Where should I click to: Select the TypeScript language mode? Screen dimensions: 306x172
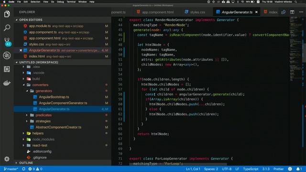click(x=251, y=169)
